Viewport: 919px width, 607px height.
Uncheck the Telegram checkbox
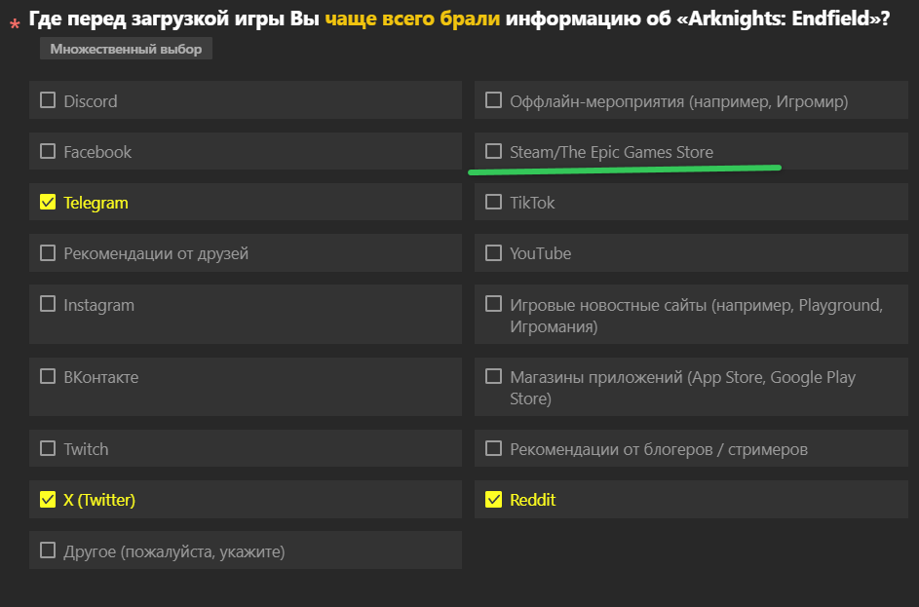click(x=48, y=202)
